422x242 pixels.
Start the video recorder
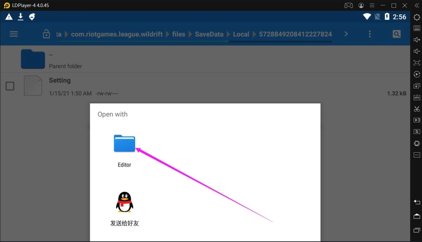coord(417,120)
